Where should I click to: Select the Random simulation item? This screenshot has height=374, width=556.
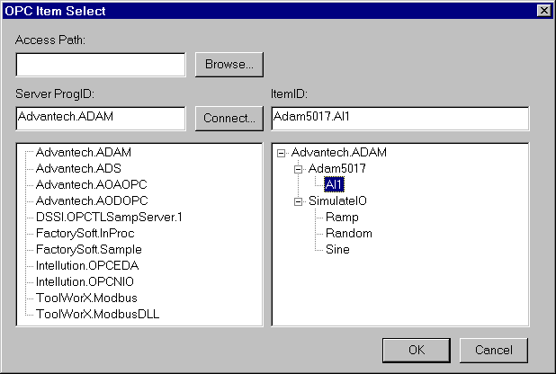pyautogui.click(x=348, y=234)
